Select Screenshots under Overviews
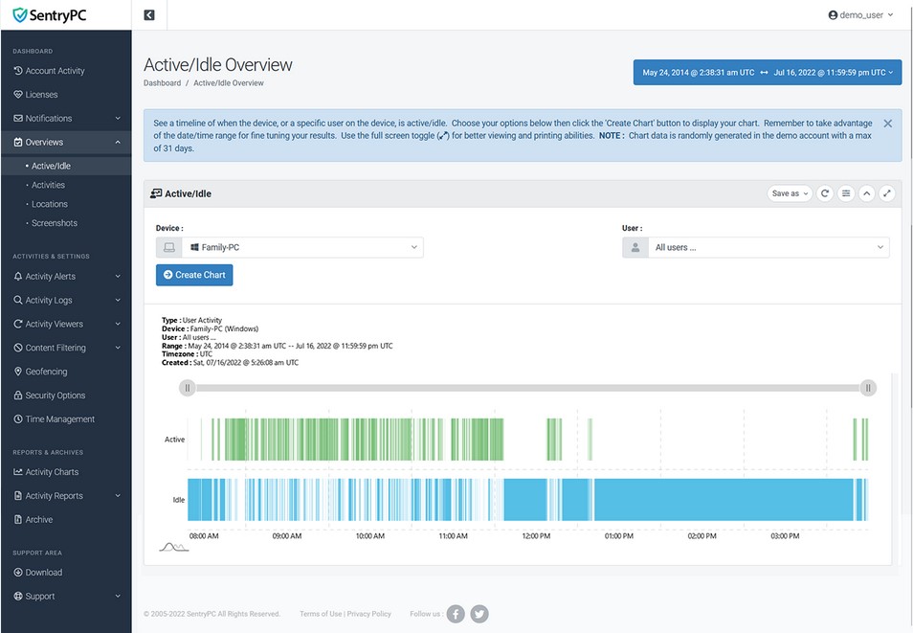913x633 pixels. point(55,223)
